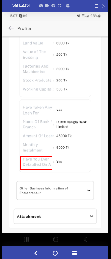Click the camera screenshot icon in title bar
Image resolution: width=111 pixels, height=259 pixels.
41,6
